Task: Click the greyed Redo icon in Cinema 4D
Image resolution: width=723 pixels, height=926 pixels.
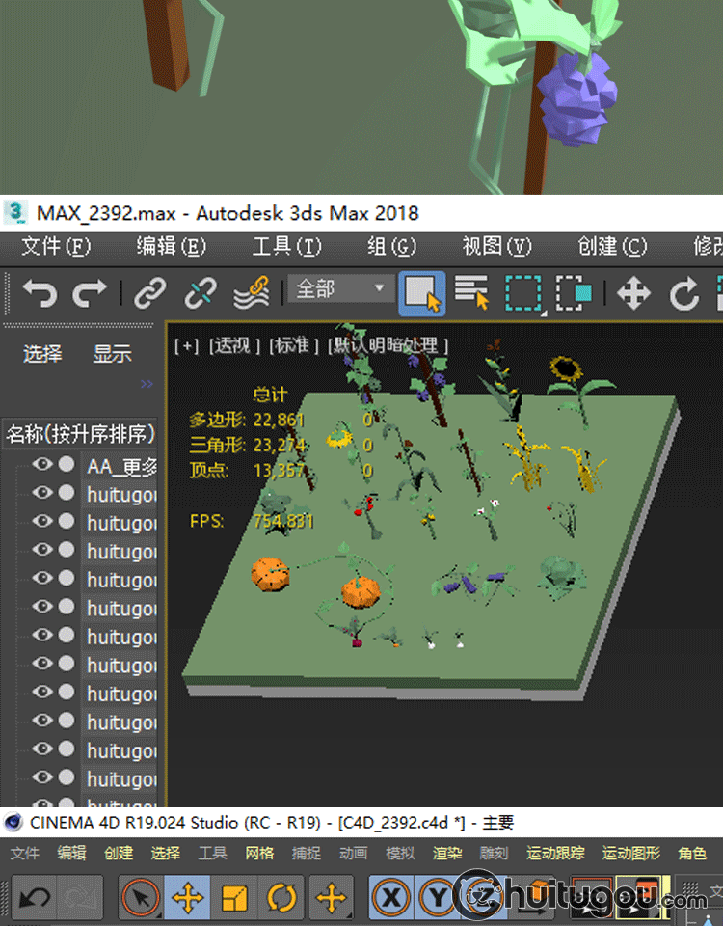Action: point(80,898)
